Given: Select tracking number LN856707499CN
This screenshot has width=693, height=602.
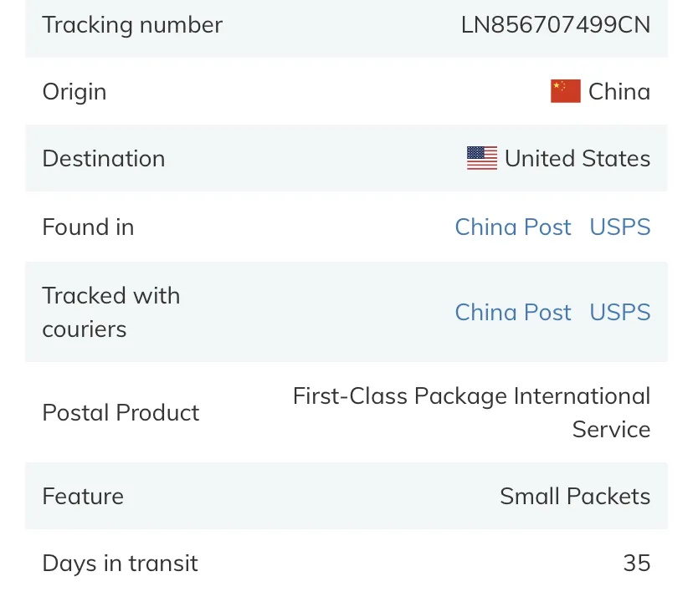Looking at the screenshot, I should point(556,25).
